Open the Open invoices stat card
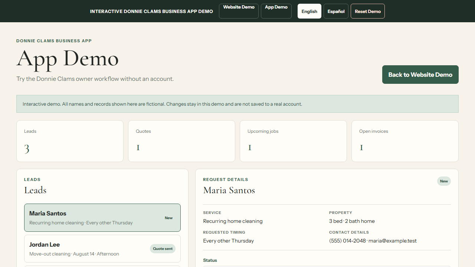The image size is (475, 267). click(405, 141)
